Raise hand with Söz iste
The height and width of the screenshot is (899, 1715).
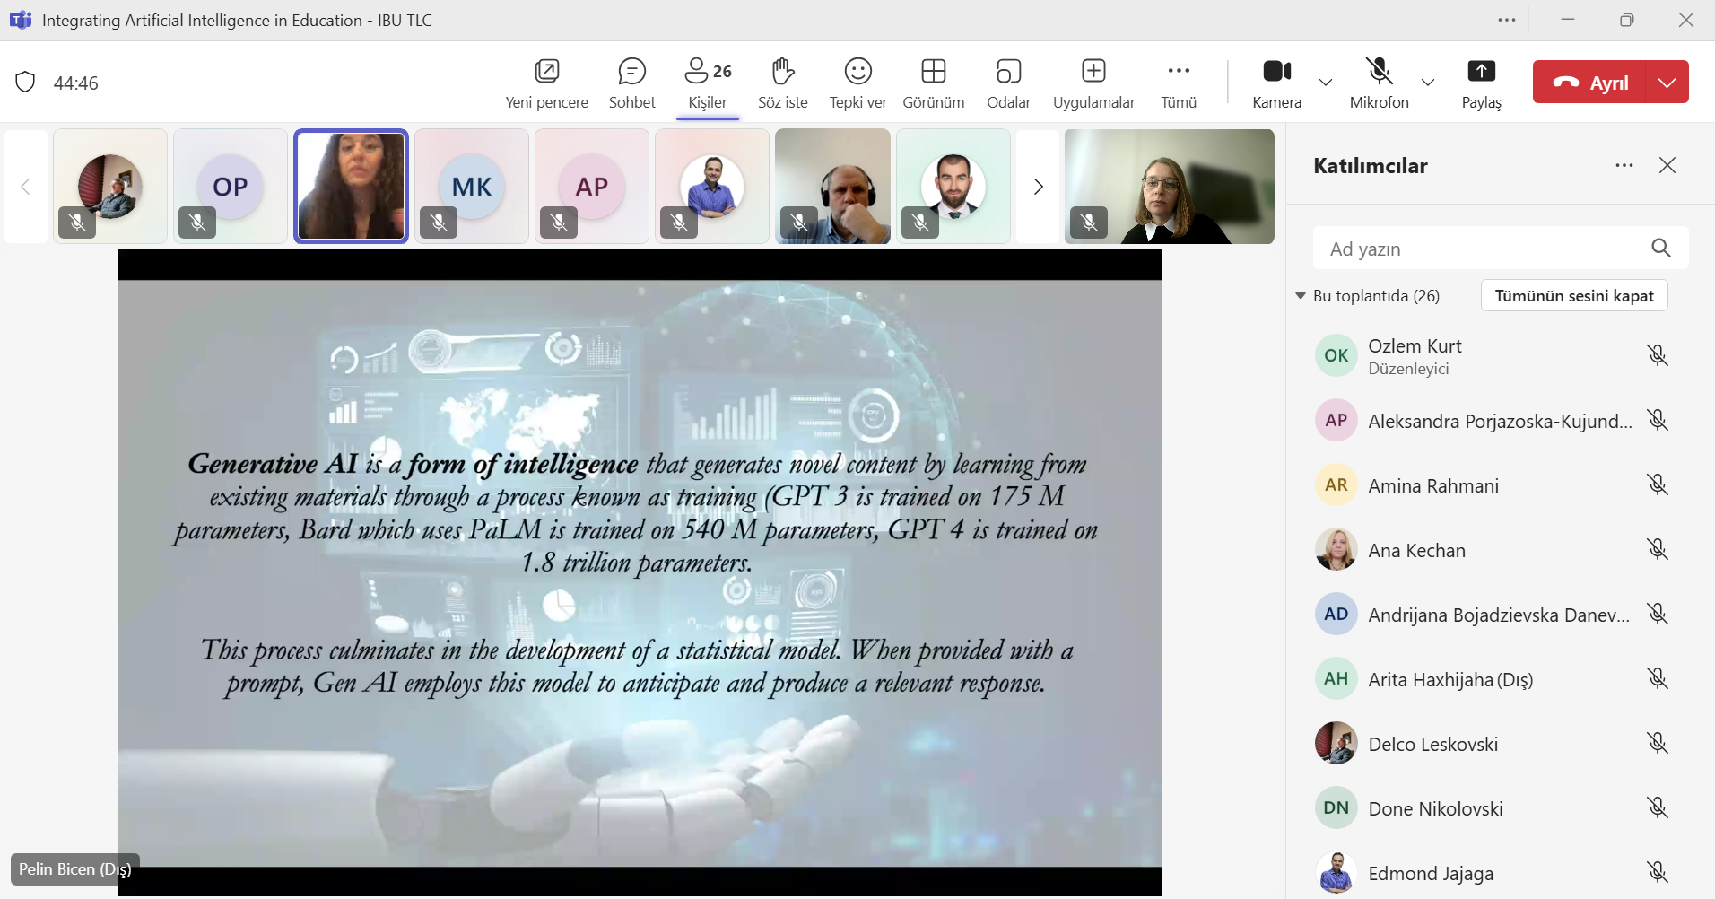click(x=782, y=83)
